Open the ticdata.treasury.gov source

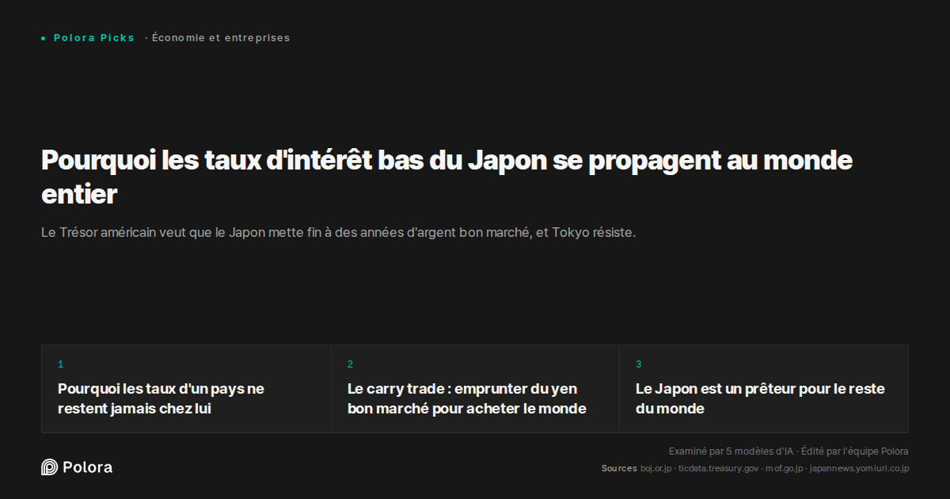(718, 469)
